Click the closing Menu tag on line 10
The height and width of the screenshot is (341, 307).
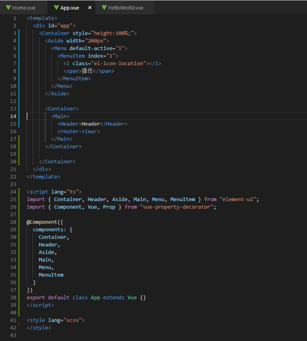tap(62, 86)
